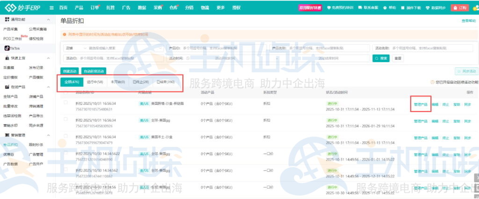Open 限时秒杀 in the sidebar

(36, 145)
